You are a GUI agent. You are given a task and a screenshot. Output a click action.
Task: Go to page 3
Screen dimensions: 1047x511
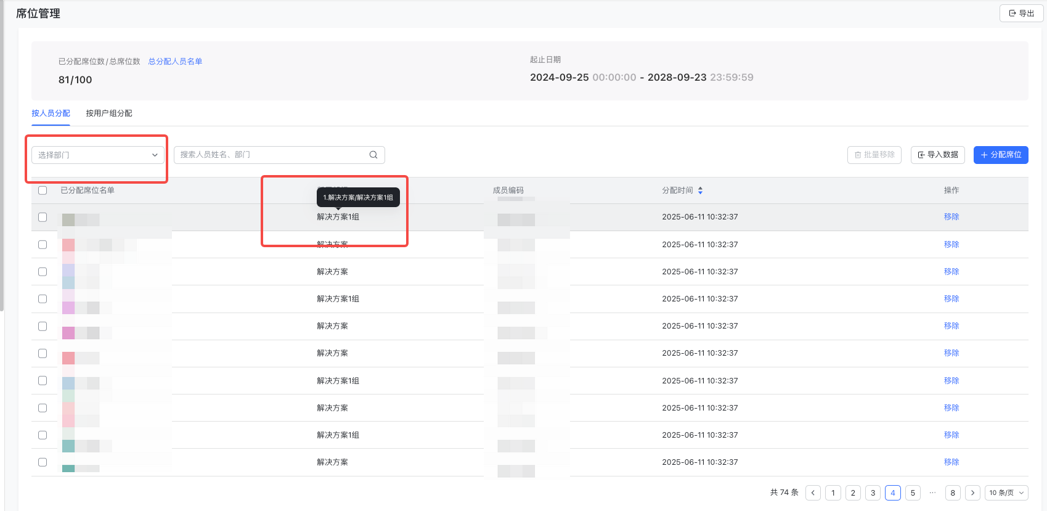pos(873,493)
